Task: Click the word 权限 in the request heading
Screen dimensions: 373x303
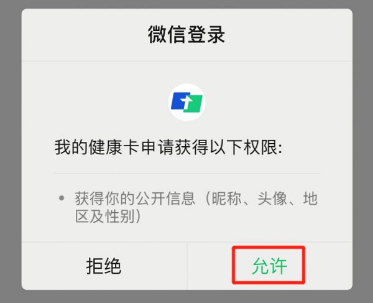Action: click(x=260, y=147)
